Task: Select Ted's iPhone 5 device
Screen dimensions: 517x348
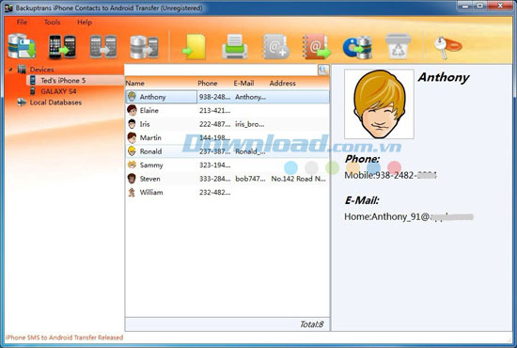Action: [63, 81]
